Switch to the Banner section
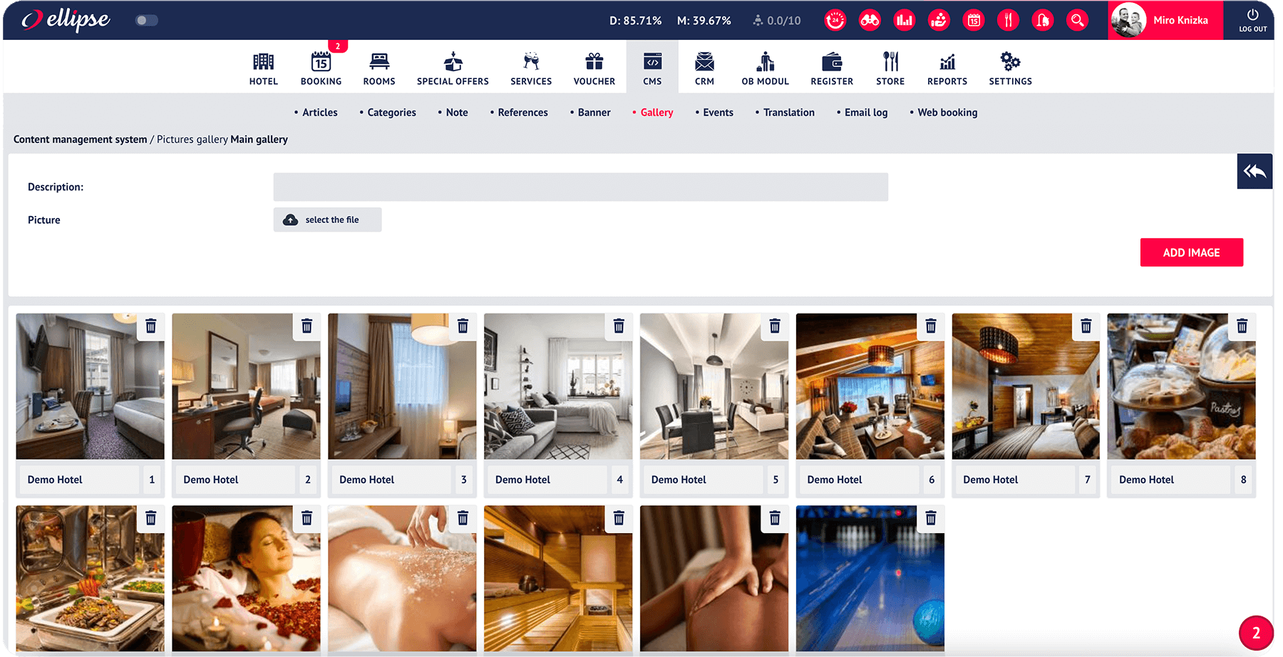The width and height of the screenshot is (1283, 657). click(x=594, y=113)
